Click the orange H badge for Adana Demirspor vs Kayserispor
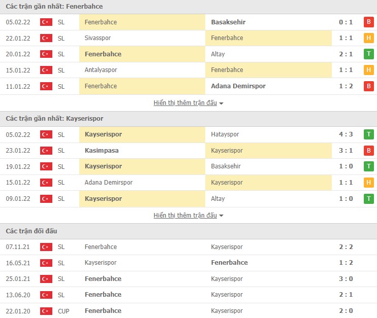 (x=368, y=183)
